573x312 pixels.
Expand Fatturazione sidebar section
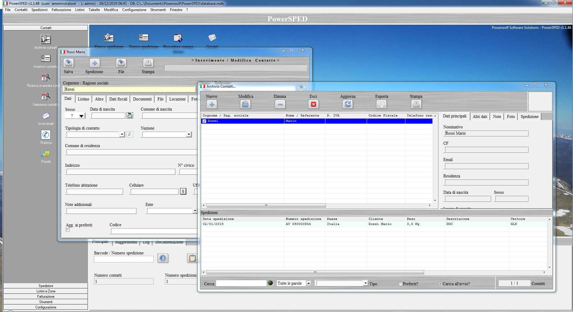click(46, 297)
